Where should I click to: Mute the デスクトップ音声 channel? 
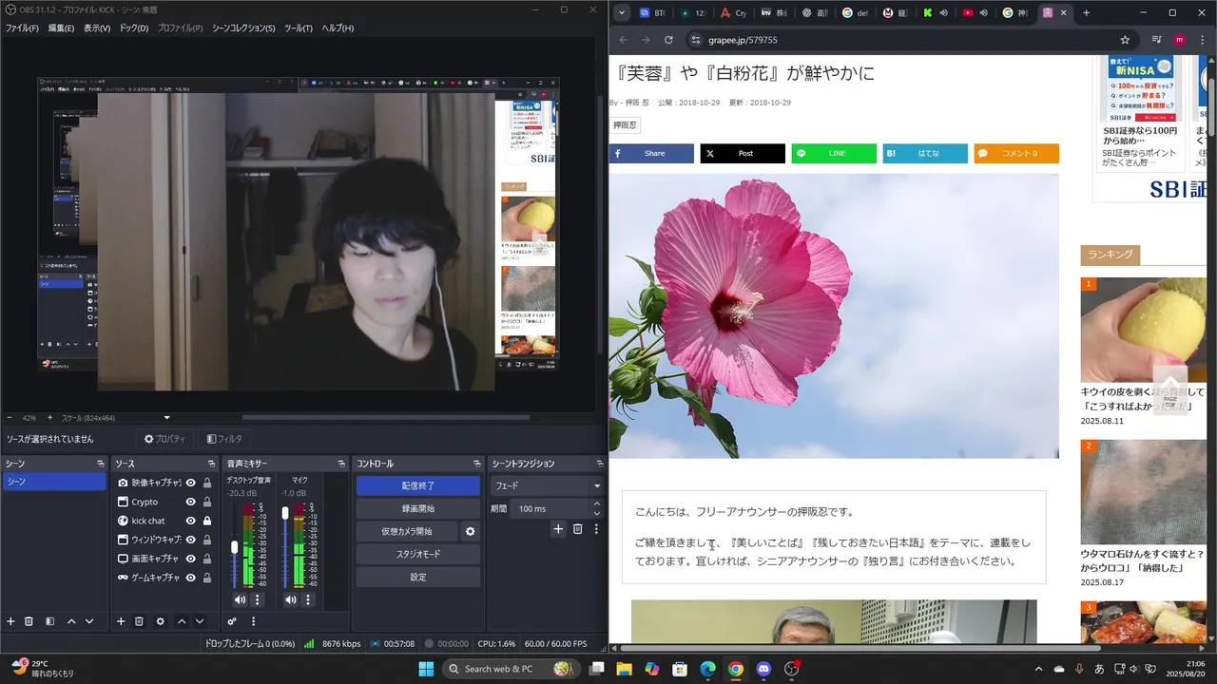coord(240,599)
